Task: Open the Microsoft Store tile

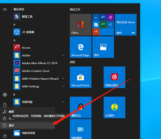Action: click(81, 77)
